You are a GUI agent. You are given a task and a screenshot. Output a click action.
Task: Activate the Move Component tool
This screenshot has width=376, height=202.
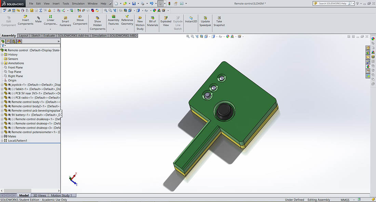click(80, 21)
